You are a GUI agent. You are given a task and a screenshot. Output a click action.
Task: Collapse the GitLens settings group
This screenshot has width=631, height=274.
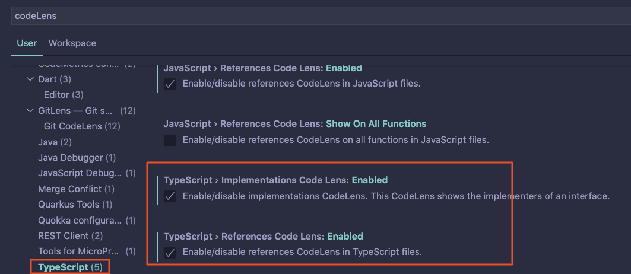point(30,111)
